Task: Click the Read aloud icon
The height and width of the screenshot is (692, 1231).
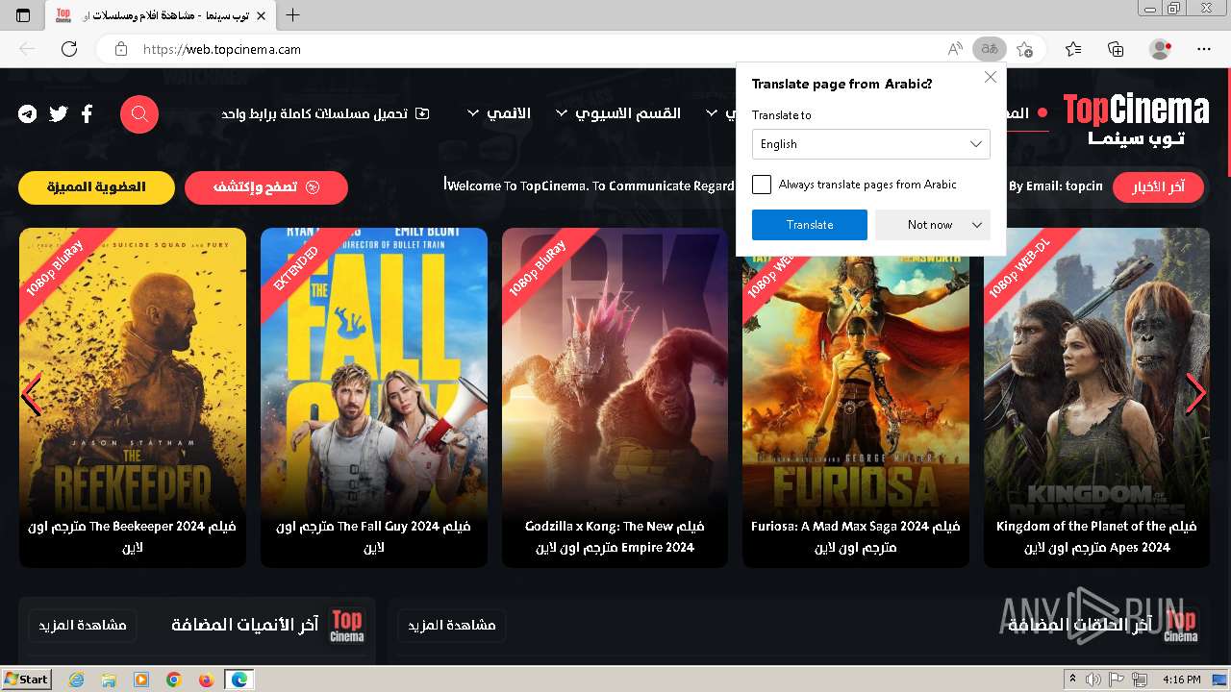Action: (x=955, y=49)
